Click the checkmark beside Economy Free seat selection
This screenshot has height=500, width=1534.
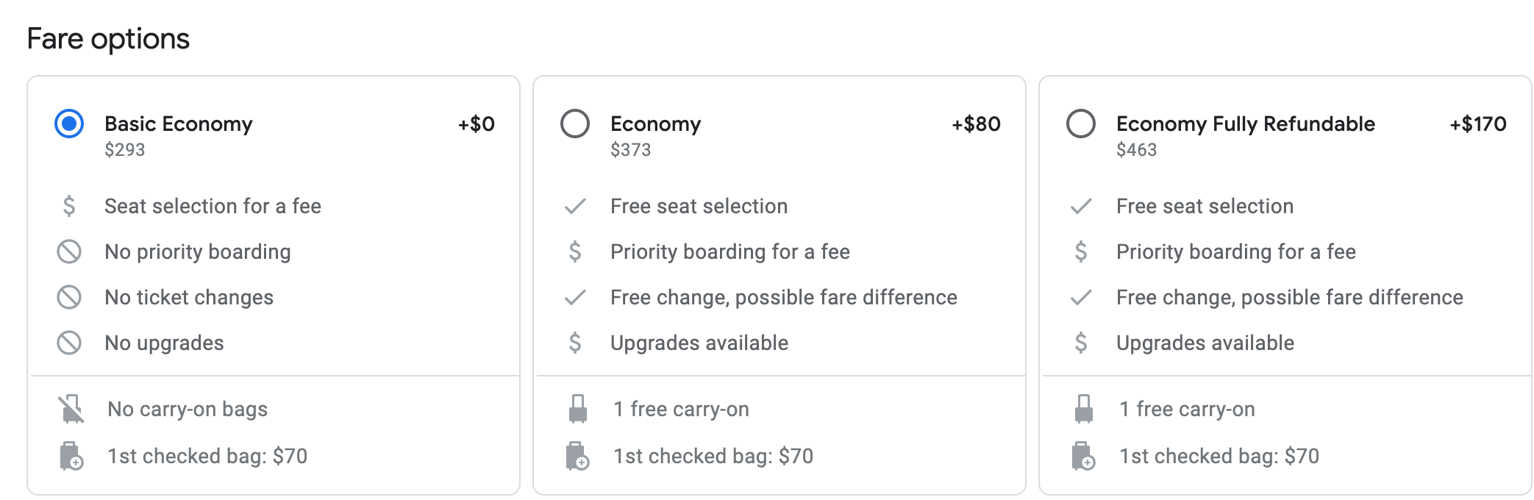[x=575, y=206]
